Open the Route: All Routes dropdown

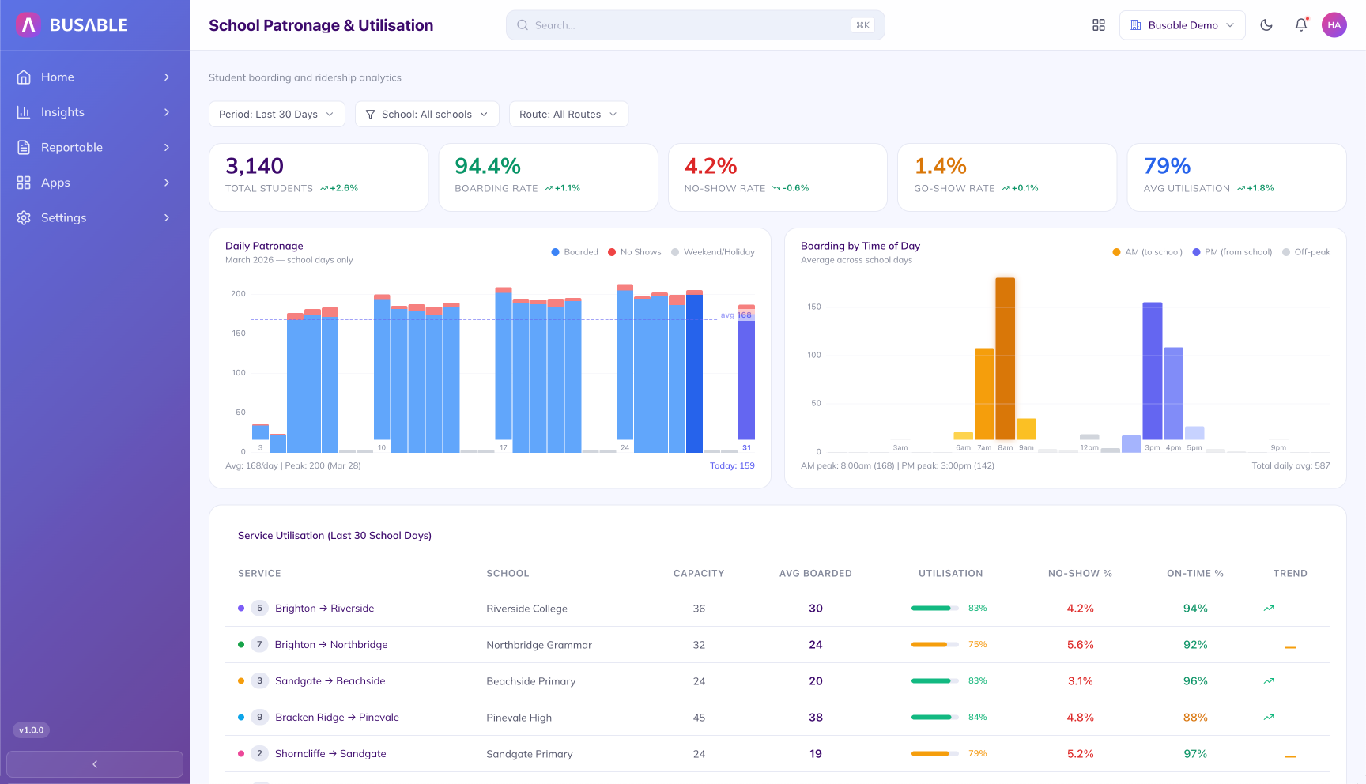(x=568, y=115)
